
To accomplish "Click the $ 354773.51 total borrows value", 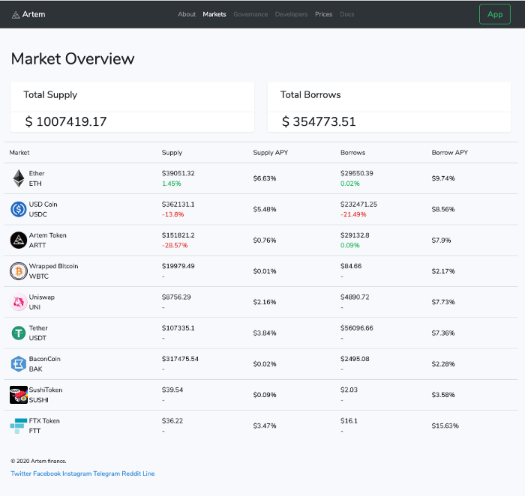I will pyautogui.click(x=319, y=121).
